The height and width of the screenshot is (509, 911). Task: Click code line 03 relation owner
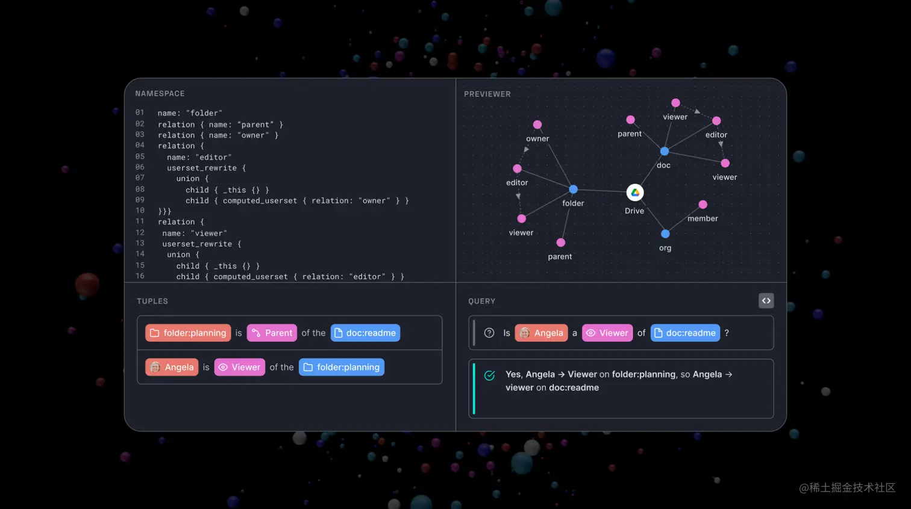(x=218, y=135)
